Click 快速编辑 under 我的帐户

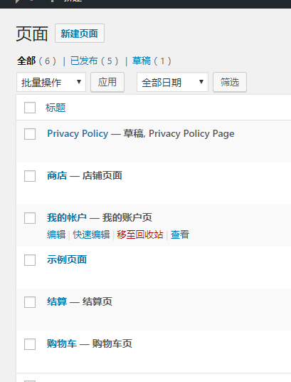pos(92,234)
